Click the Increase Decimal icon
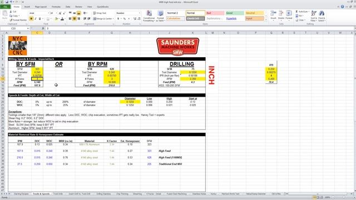Screen dimensions: 356x200 (135, 18)
